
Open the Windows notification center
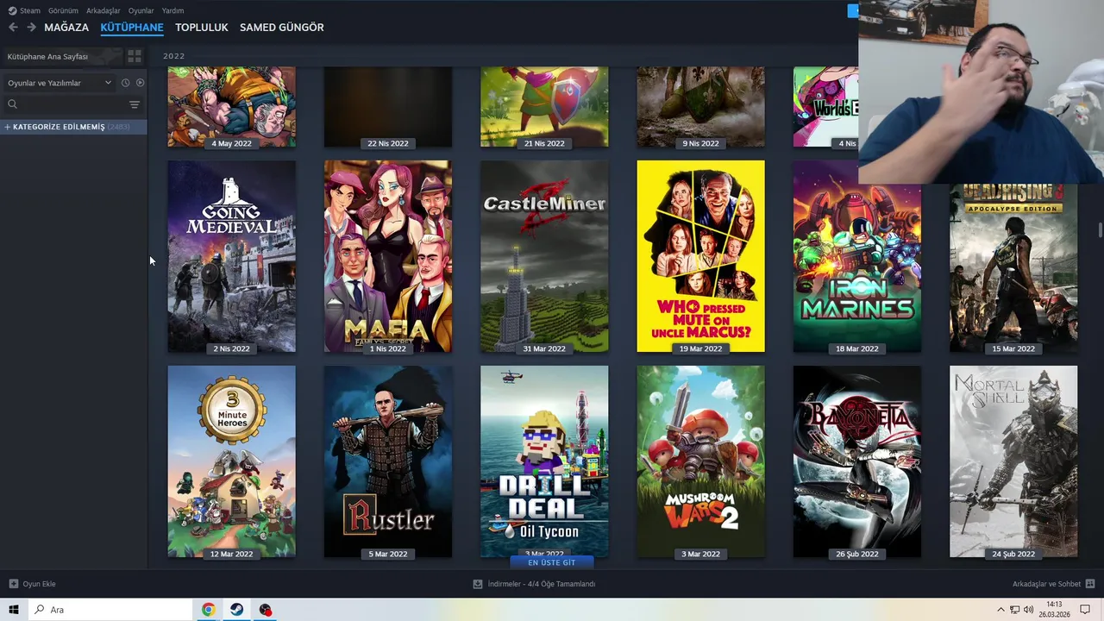tap(1085, 610)
